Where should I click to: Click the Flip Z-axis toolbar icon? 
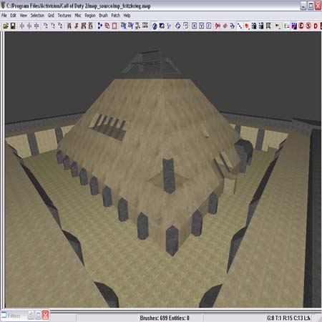pos(36,26)
